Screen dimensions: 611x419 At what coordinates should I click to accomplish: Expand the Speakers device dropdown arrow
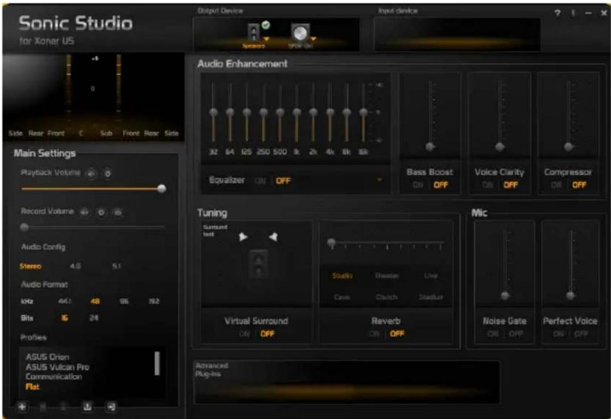click(267, 39)
